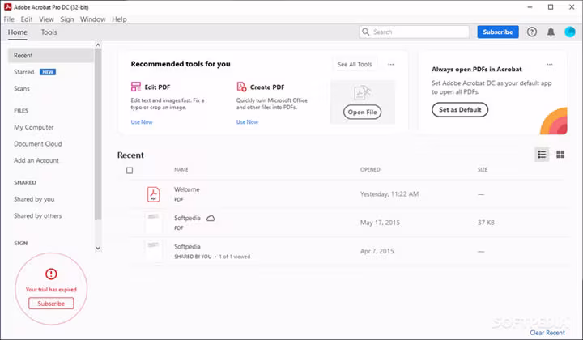583x340 pixels.
Task: Click the sidebar vertical scrollbar
Action: (98, 134)
